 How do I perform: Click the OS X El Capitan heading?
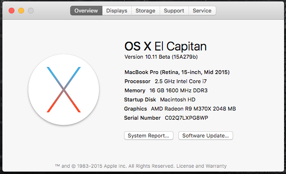[165, 46]
